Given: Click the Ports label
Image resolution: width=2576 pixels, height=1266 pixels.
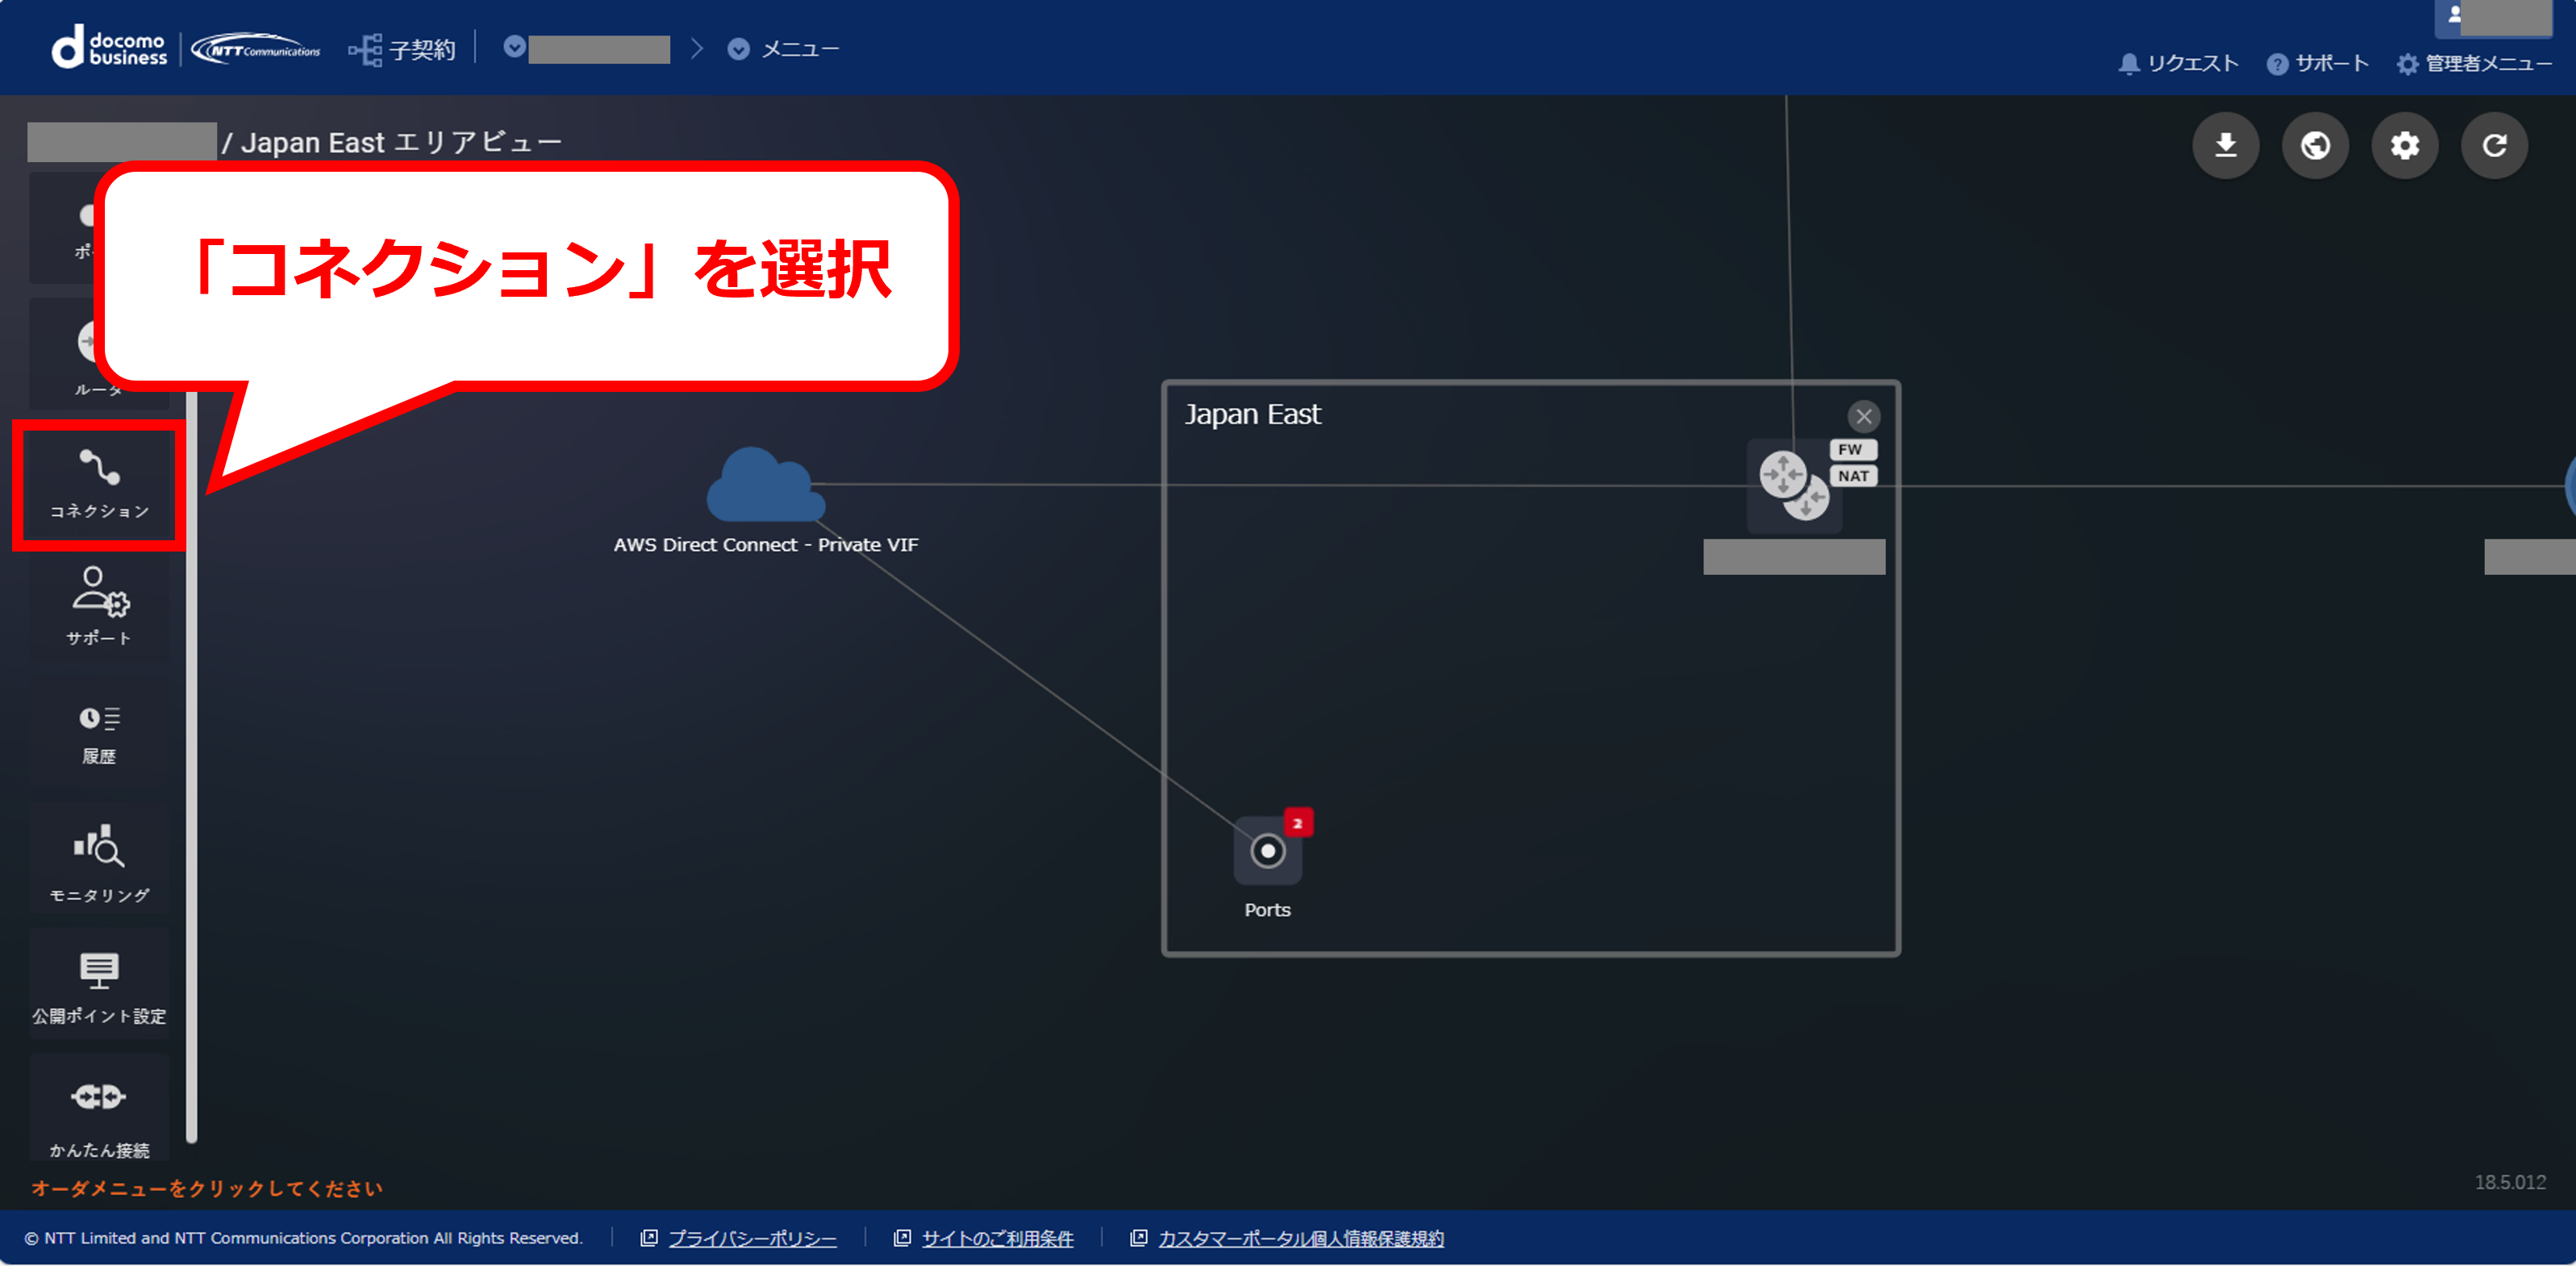Looking at the screenshot, I should click(x=1267, y=910).
